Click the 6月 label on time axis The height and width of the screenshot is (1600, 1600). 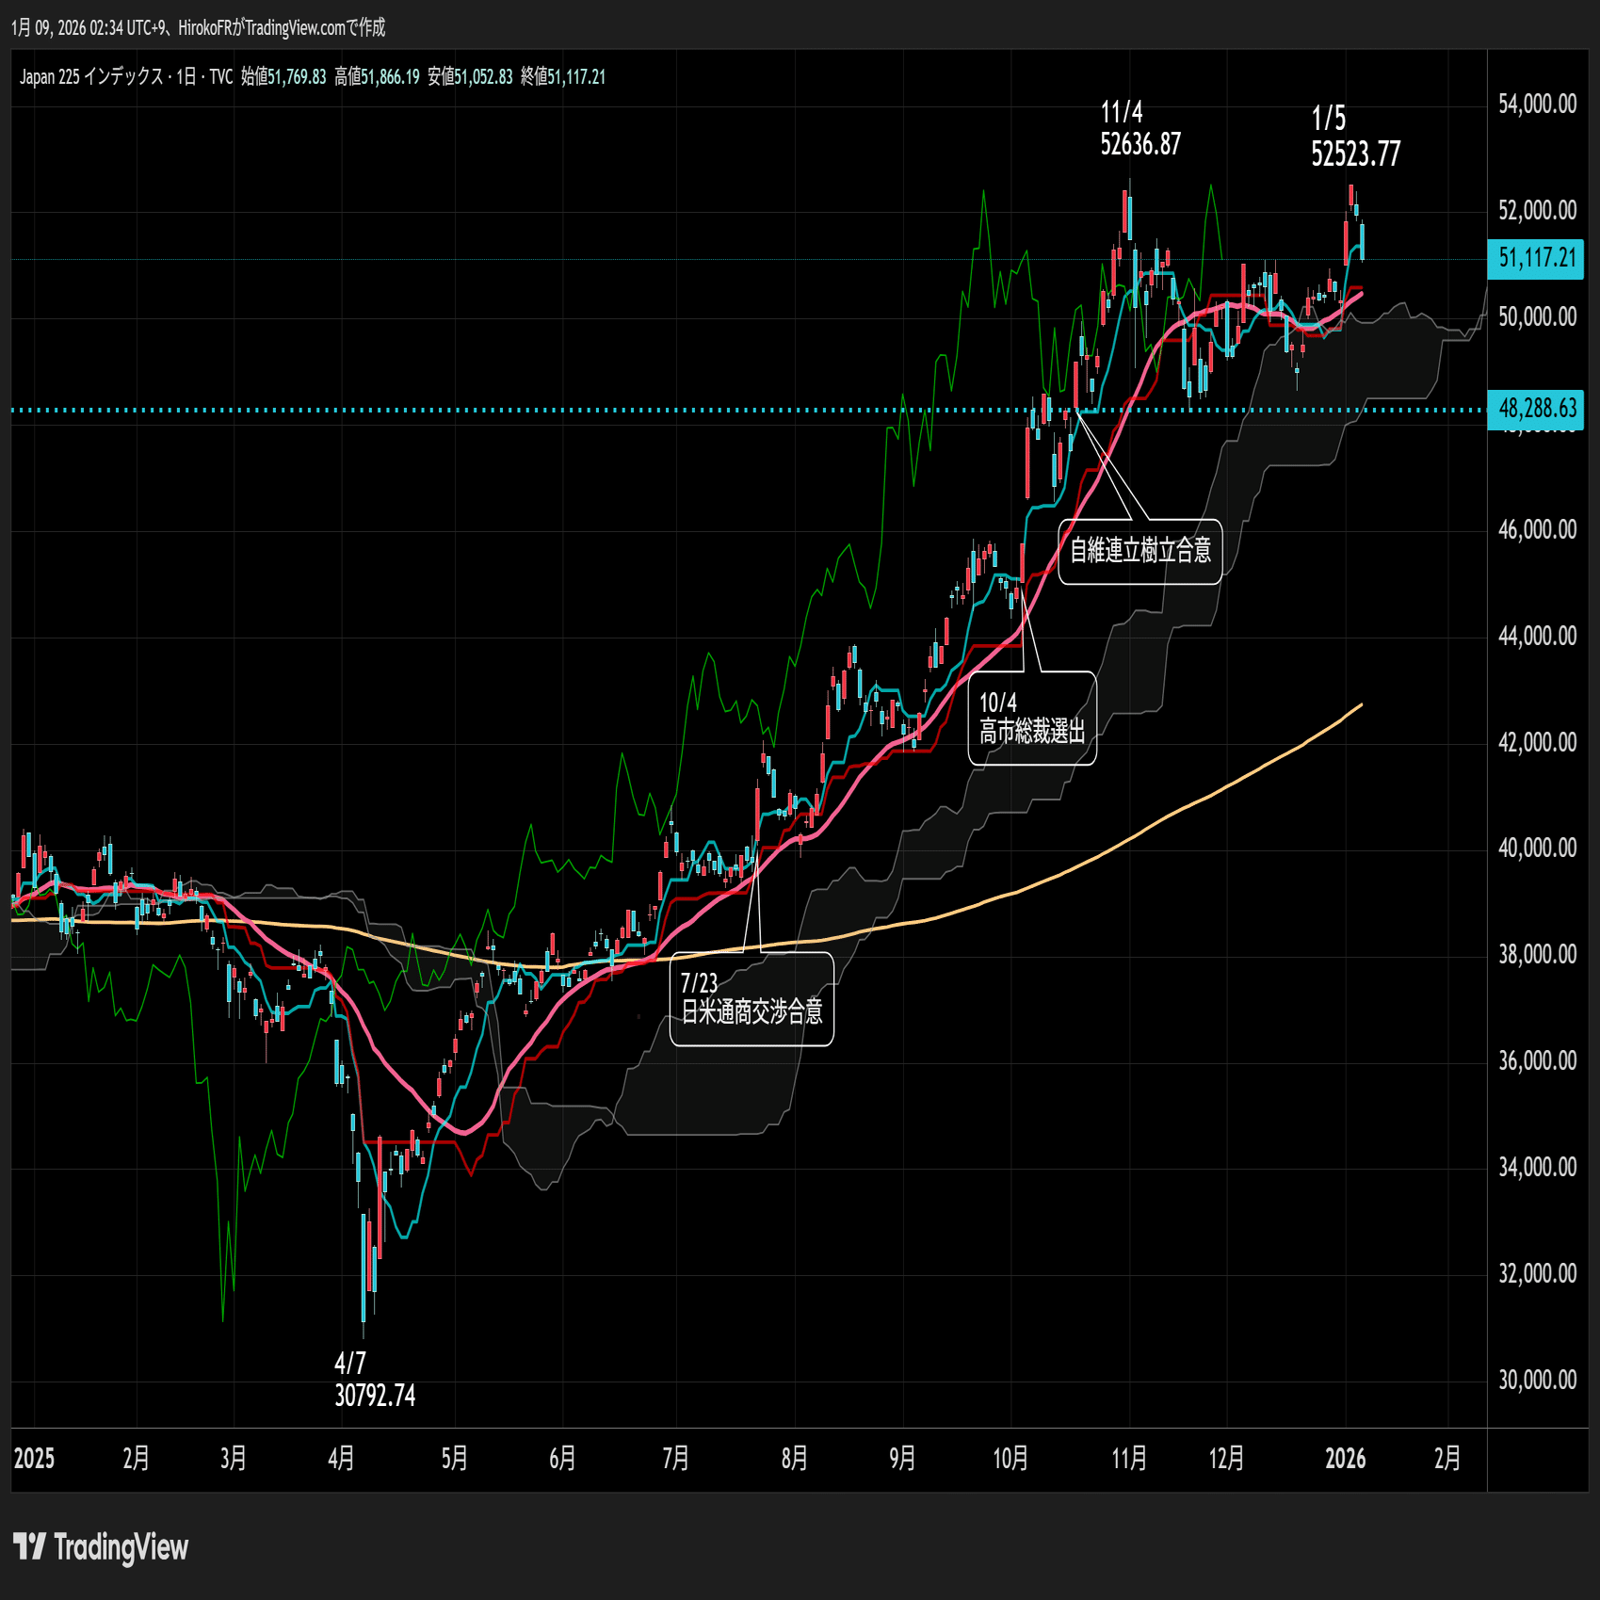tap(562, 1459)
